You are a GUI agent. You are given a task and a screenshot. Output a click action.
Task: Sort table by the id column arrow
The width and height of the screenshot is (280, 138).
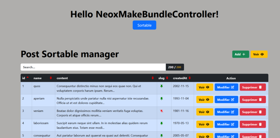[28, 78]
